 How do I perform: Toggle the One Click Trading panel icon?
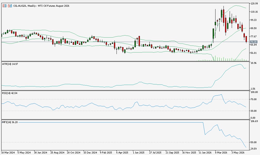point(10,6)
